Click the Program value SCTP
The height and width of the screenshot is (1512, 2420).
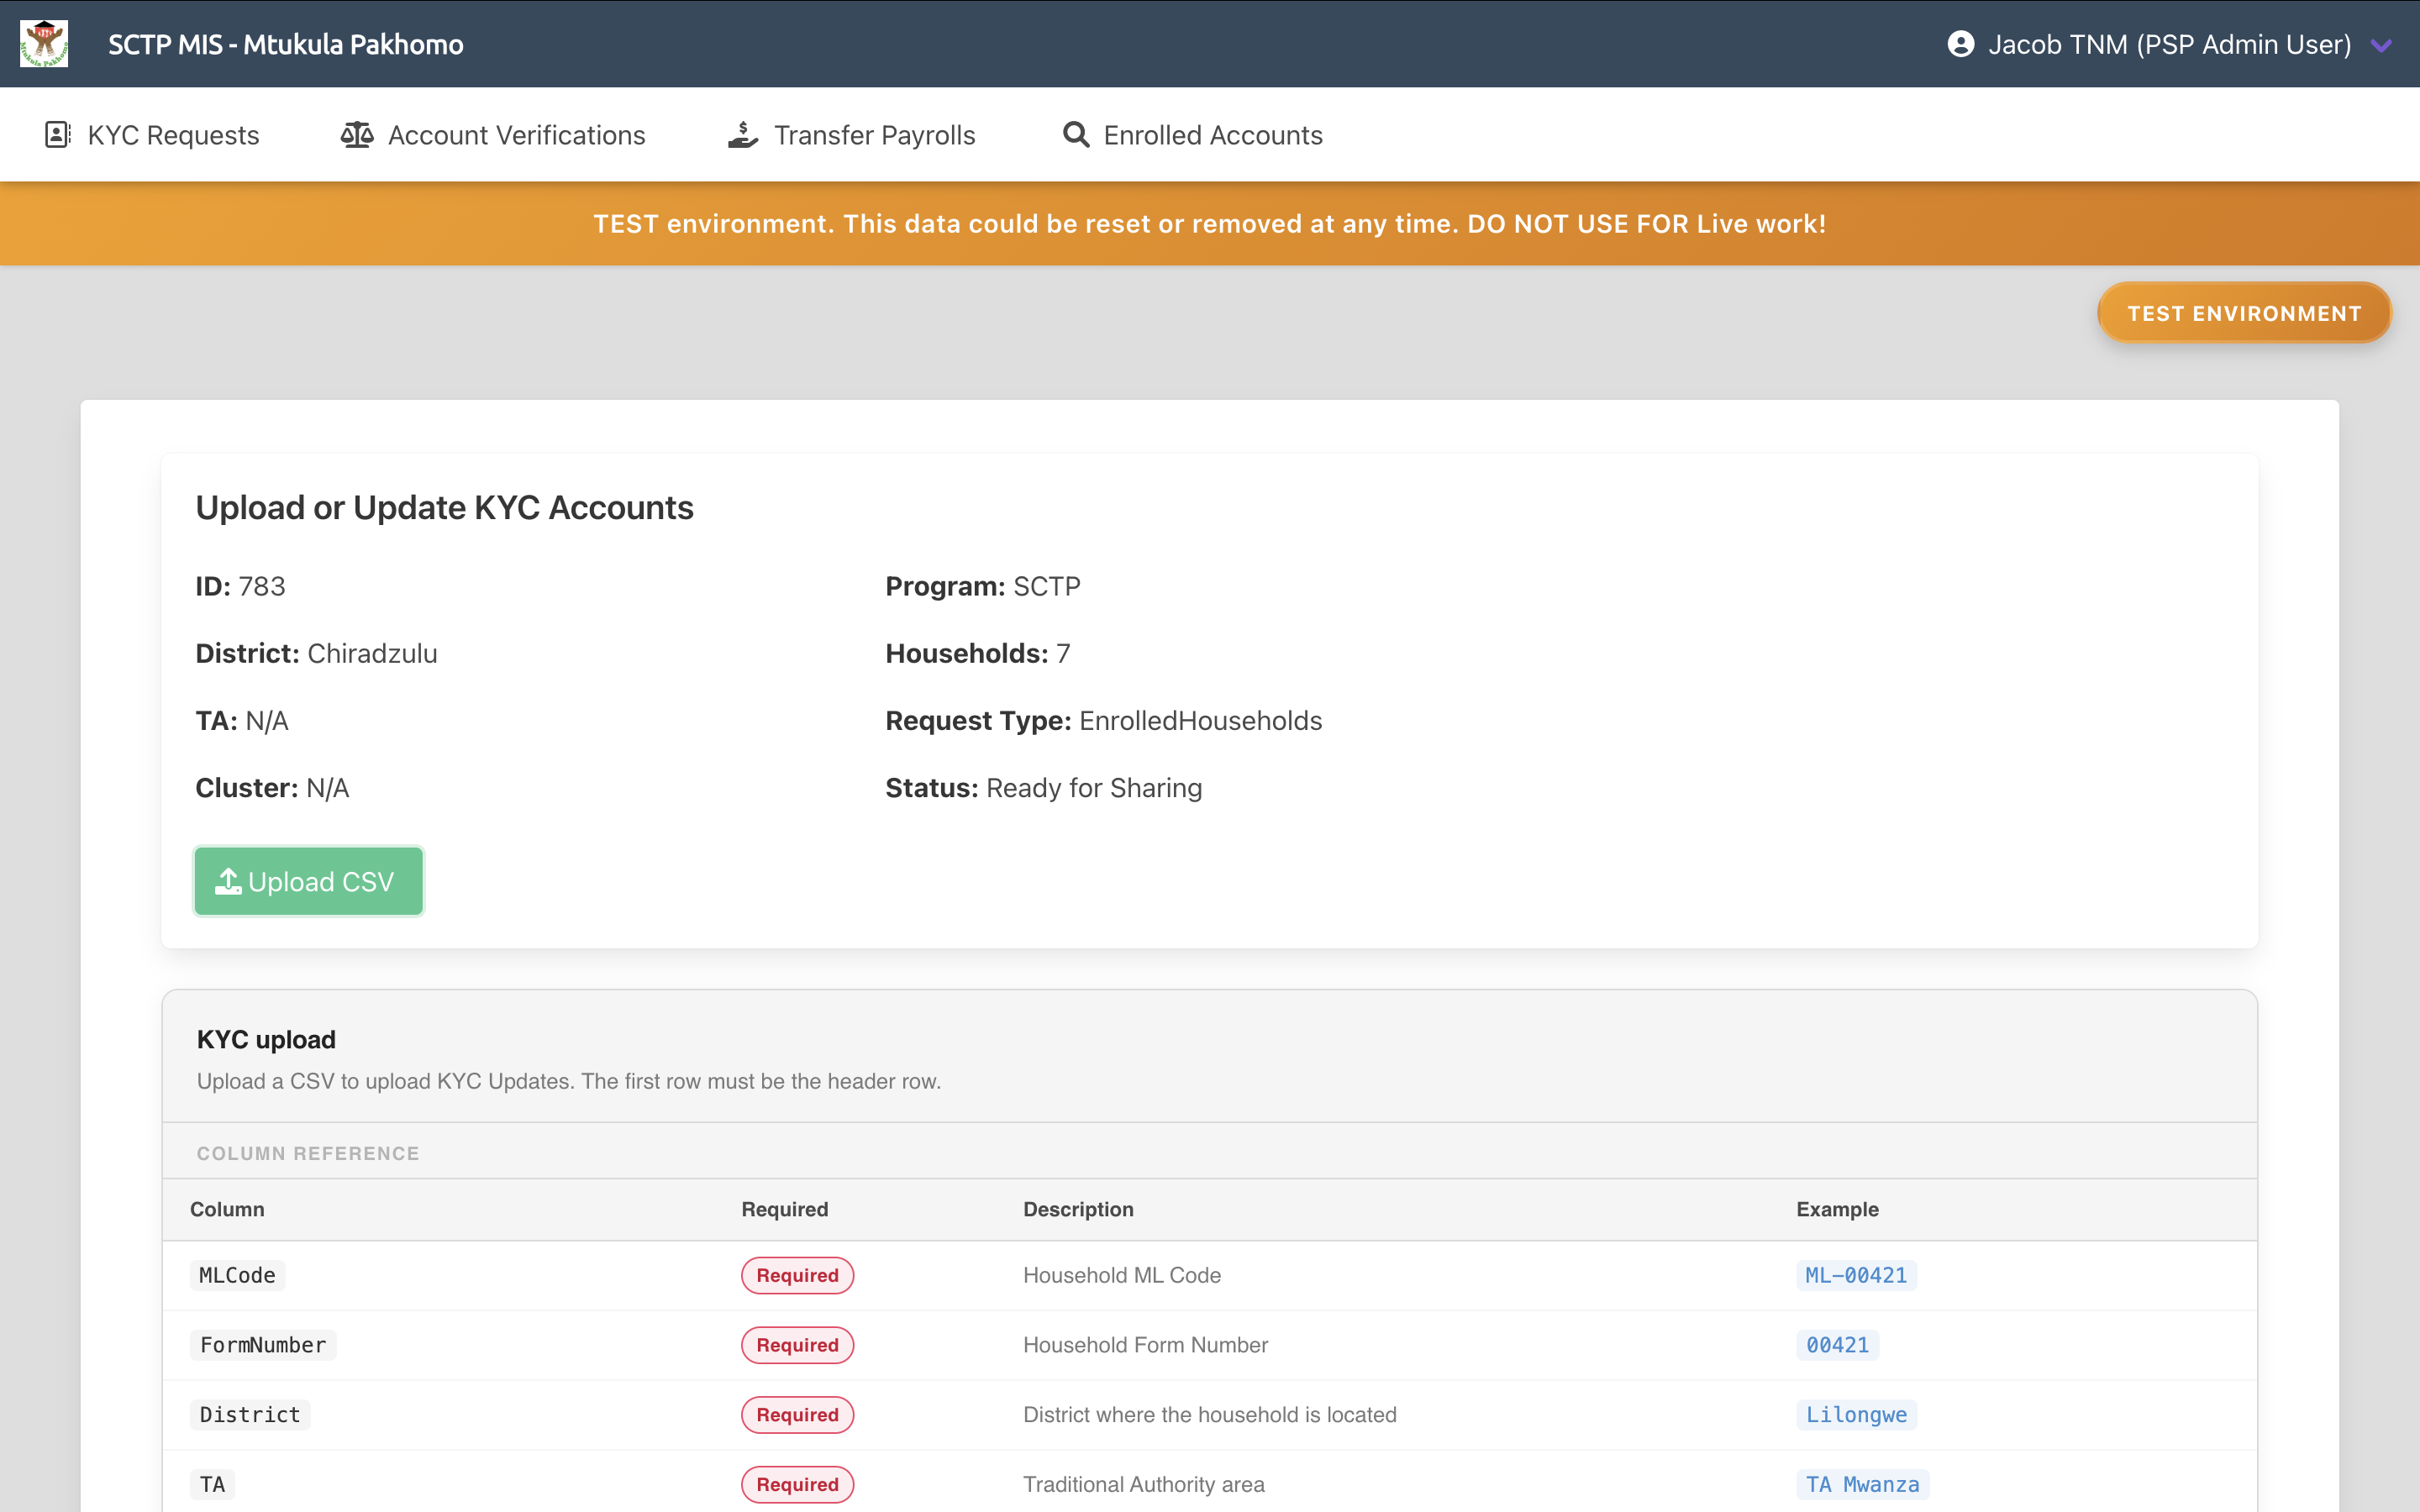coord(1047,586)
